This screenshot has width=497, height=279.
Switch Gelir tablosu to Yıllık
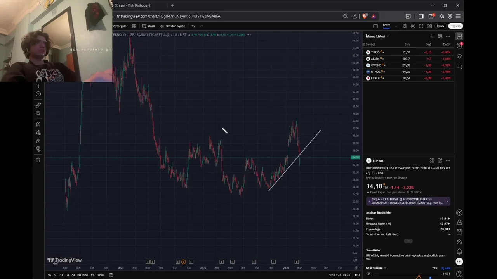click(434, 268)
